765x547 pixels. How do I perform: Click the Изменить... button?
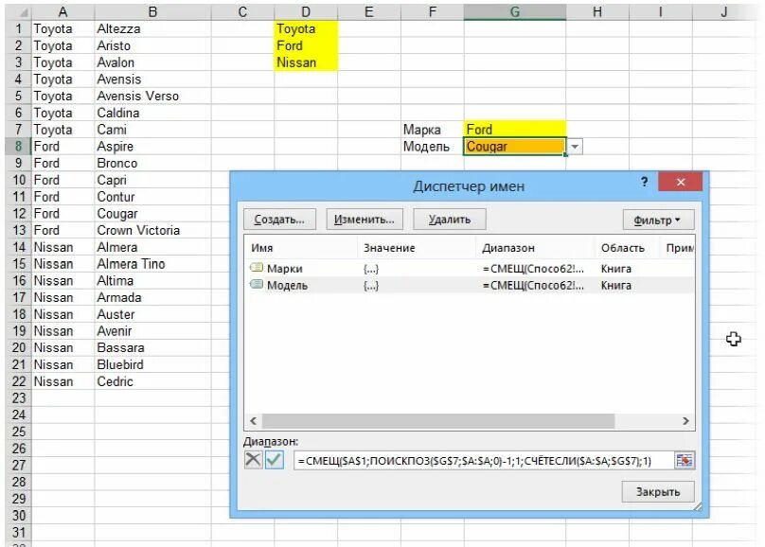click(x=364, y=220)
